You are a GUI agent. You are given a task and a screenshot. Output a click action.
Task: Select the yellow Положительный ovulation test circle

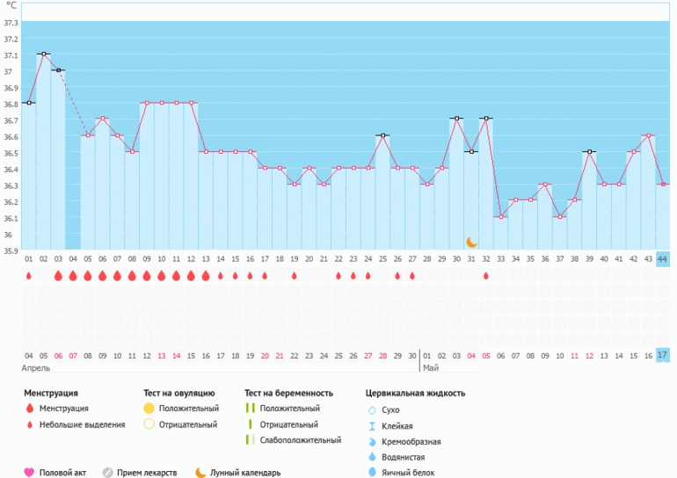[x=149, y=409]
